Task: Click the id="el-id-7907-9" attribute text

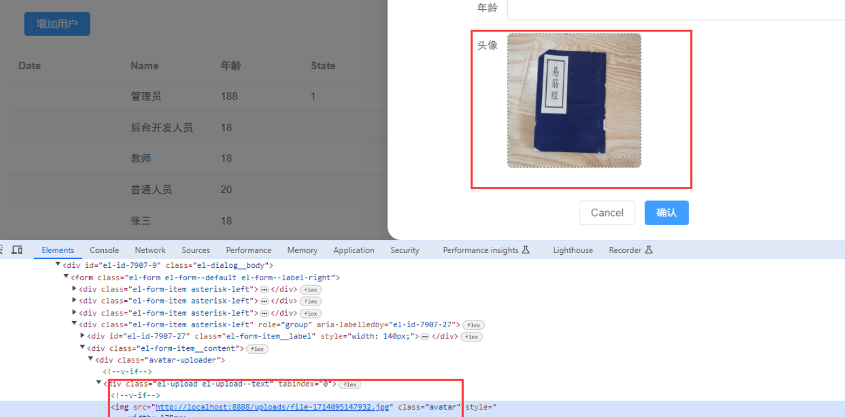Action: (122, 265)
